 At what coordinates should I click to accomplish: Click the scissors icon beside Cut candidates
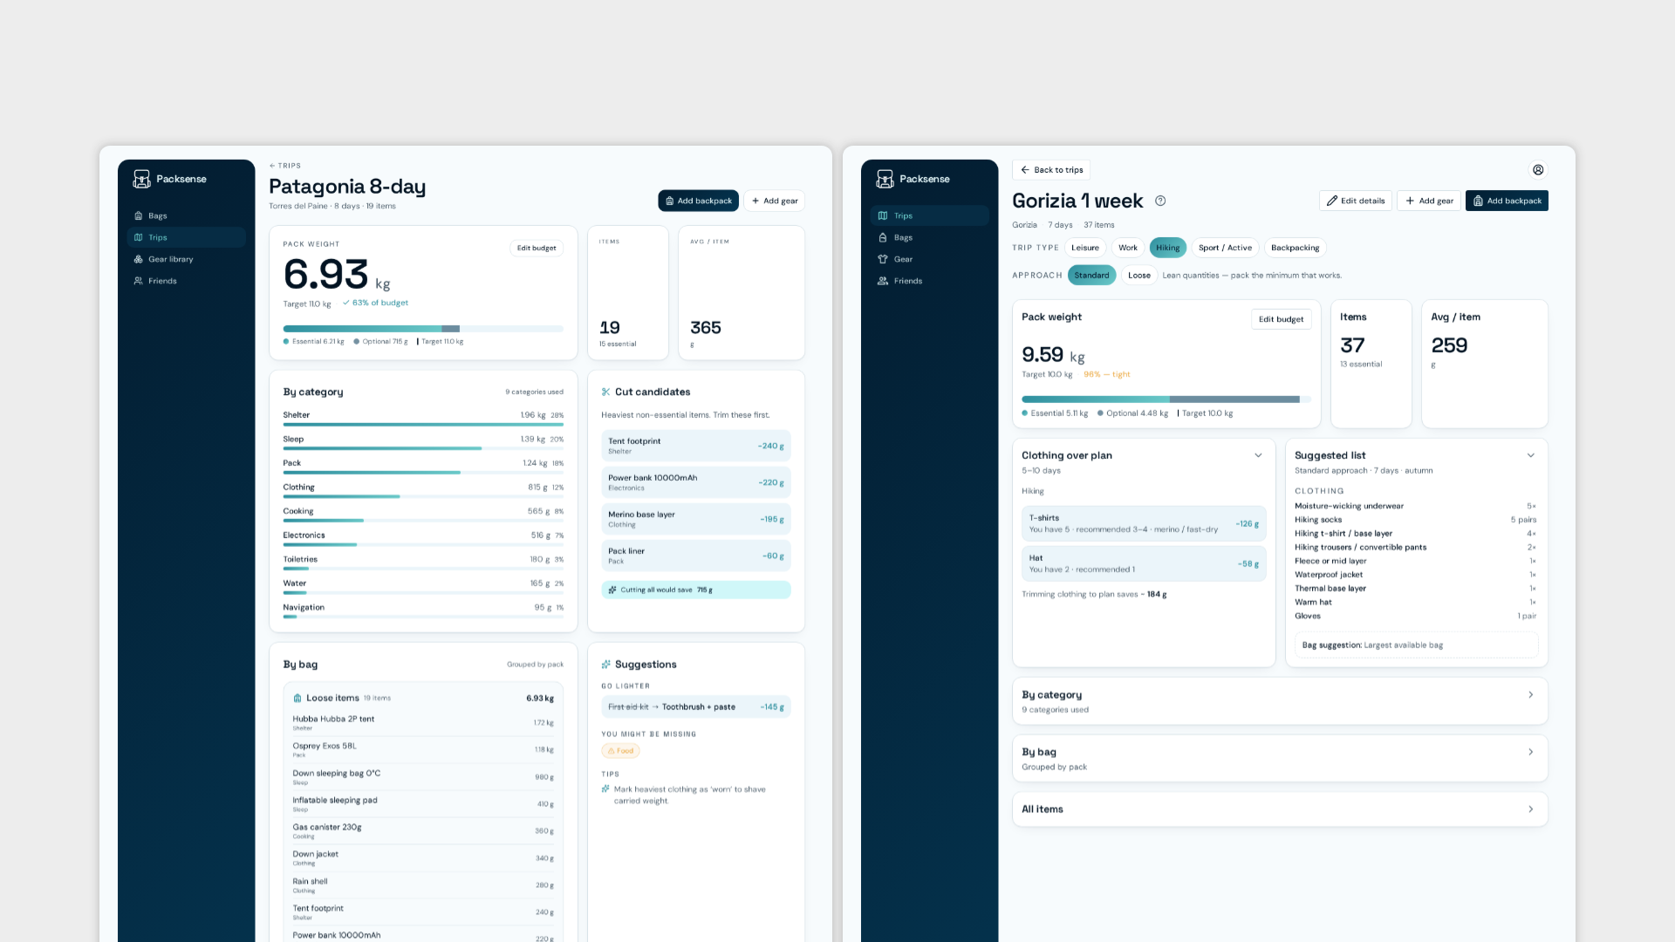(605, 392)
